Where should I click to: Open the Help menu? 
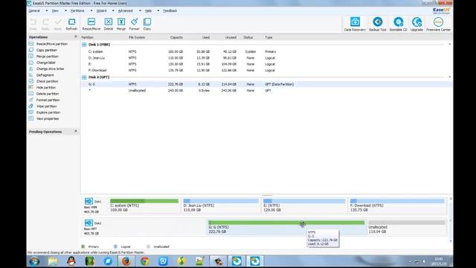coord(148,10)
